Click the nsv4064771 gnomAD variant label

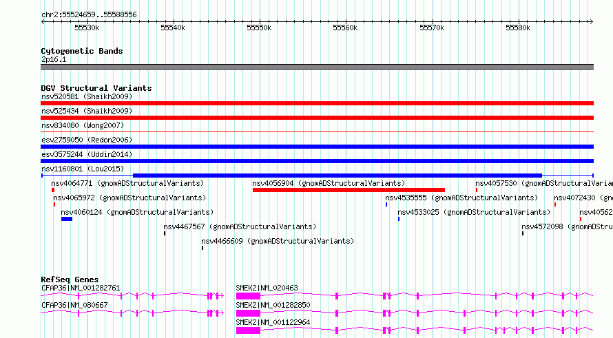127,183
